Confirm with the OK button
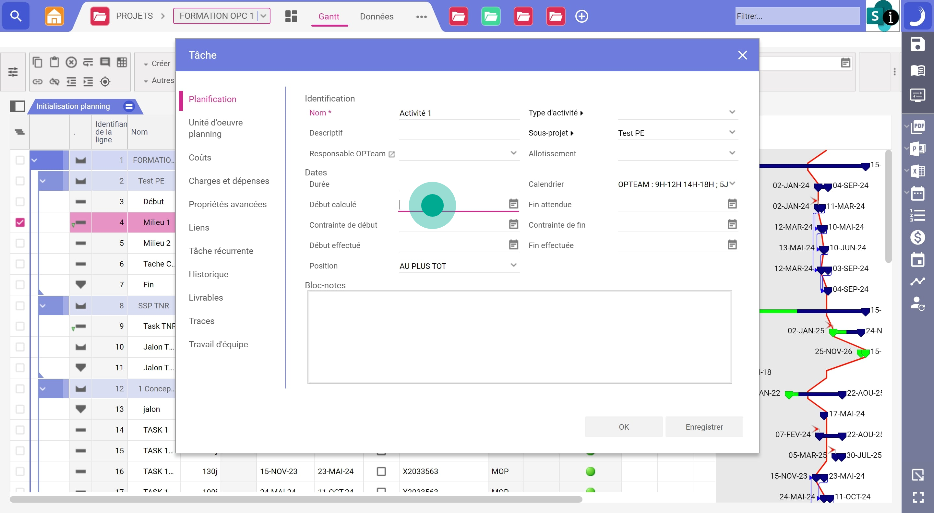This screenshot has width=934, height=513. [624, 427]
